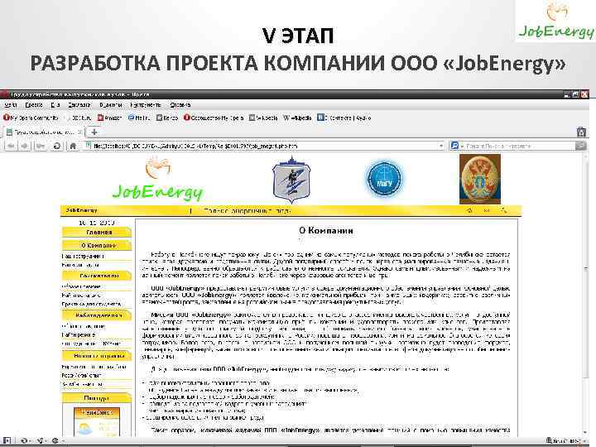Open the zoom level control in status bar
The image size is (596, 447).
coord(565,441)
